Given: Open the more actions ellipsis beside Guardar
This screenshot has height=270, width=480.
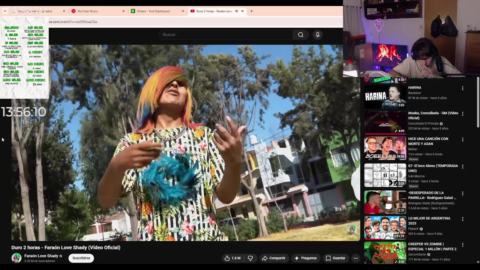Looking at the screenshot, I should tap(355, 258).
